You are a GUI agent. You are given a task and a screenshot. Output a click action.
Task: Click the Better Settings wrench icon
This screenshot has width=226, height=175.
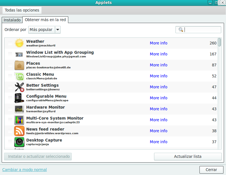point(19,87)
